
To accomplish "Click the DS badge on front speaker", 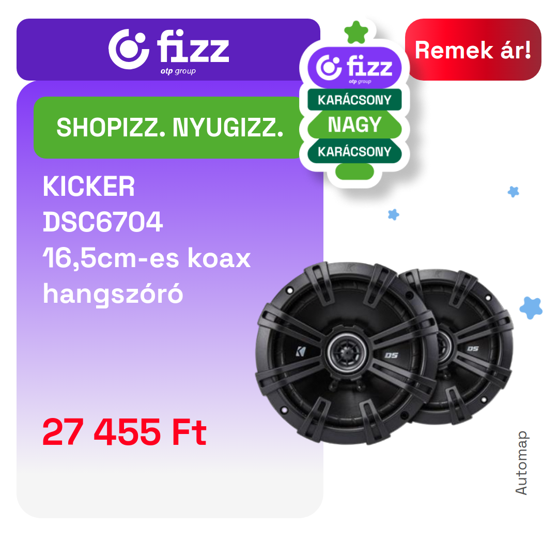I will tap(391, 355).
